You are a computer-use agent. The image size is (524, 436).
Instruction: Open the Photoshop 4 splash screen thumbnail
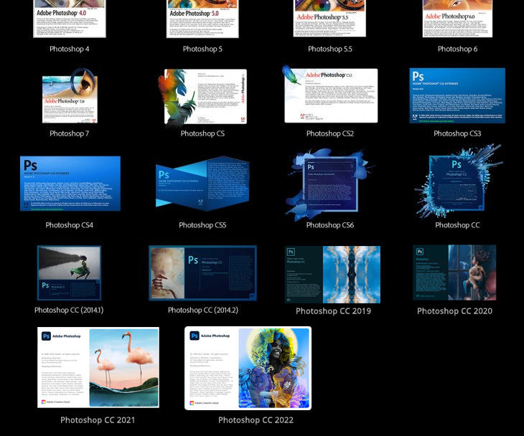tap(70, 19)
